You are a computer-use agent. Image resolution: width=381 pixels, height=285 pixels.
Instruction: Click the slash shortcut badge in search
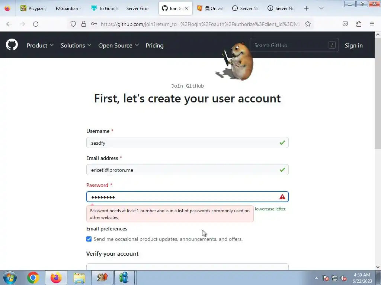(x=332, y=45)
